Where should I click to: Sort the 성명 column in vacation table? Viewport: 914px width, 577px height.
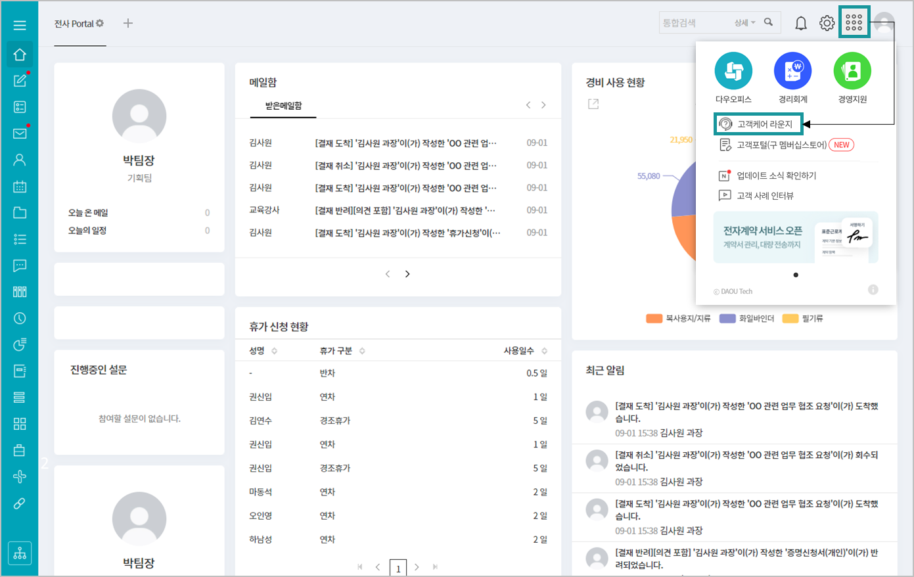point(274,351)
